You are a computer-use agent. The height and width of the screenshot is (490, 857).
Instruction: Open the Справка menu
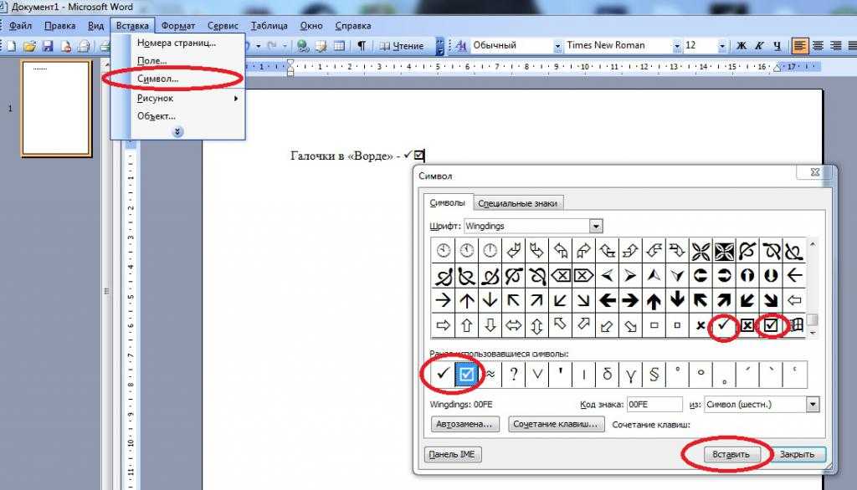(x=353, y=26)
